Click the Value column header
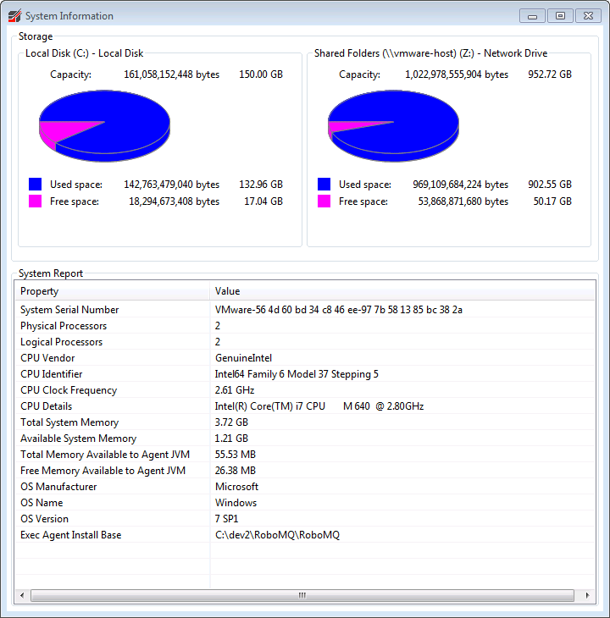610x618 pixels. (x=402, y=291)
